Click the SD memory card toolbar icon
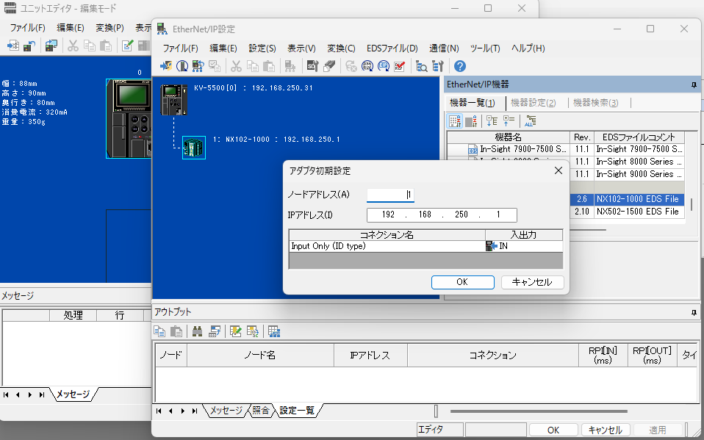 (312, 66)
